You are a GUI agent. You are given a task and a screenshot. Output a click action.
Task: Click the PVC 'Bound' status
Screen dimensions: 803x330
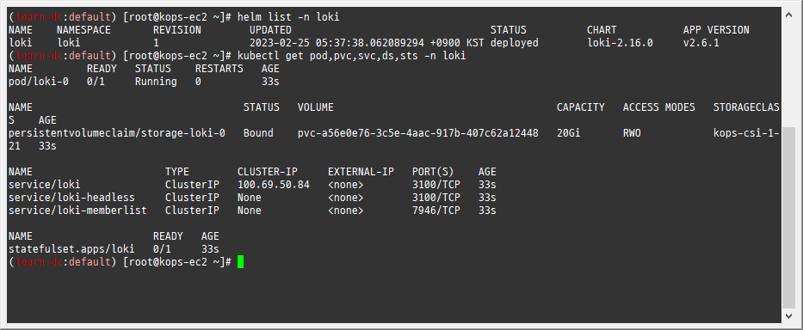click(258, 133)
